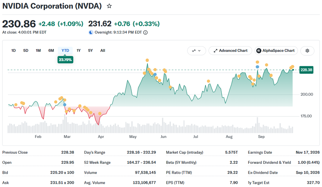This screenshot has height=187, width=322.
Task: Add NVDA to watchlist with star icon
Action: click(109, 6)
